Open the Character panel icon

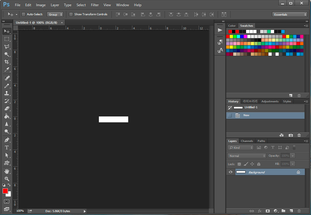220,50
